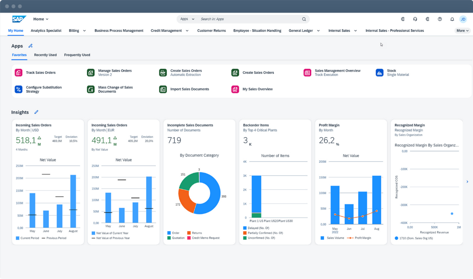
Task: Click the SAP logo
Action: coord(19,19)
